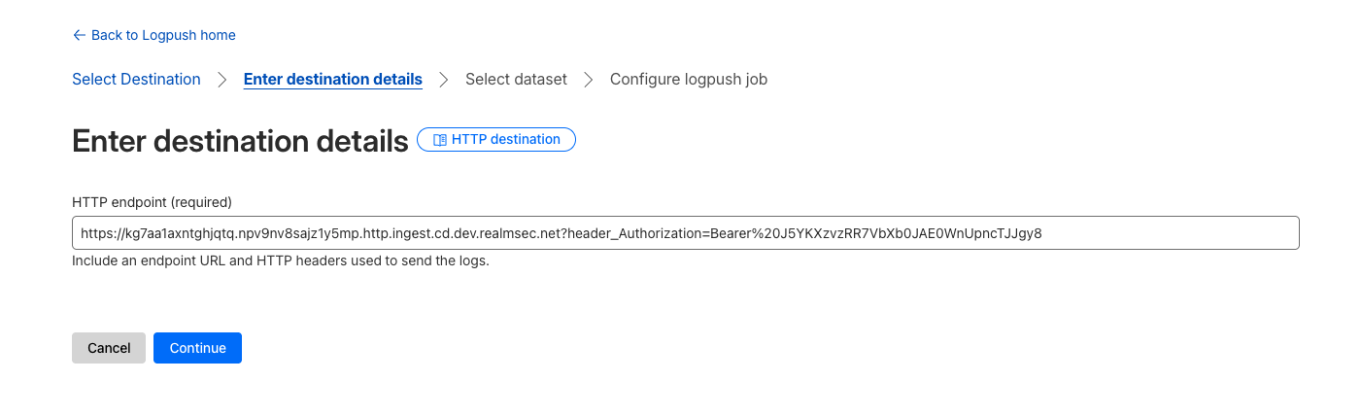Go back to Logpush home
Viewport: 1361px width, 416px height.
tap(162, 35)
